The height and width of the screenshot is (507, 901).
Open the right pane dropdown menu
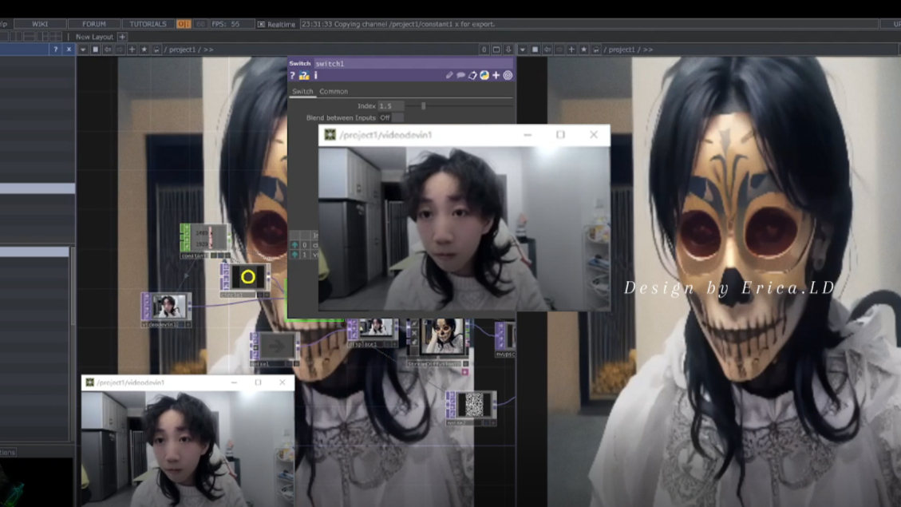click(523, 50)
